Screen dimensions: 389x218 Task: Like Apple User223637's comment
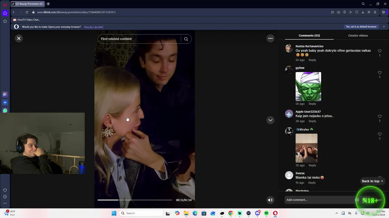tap(380, 116)
